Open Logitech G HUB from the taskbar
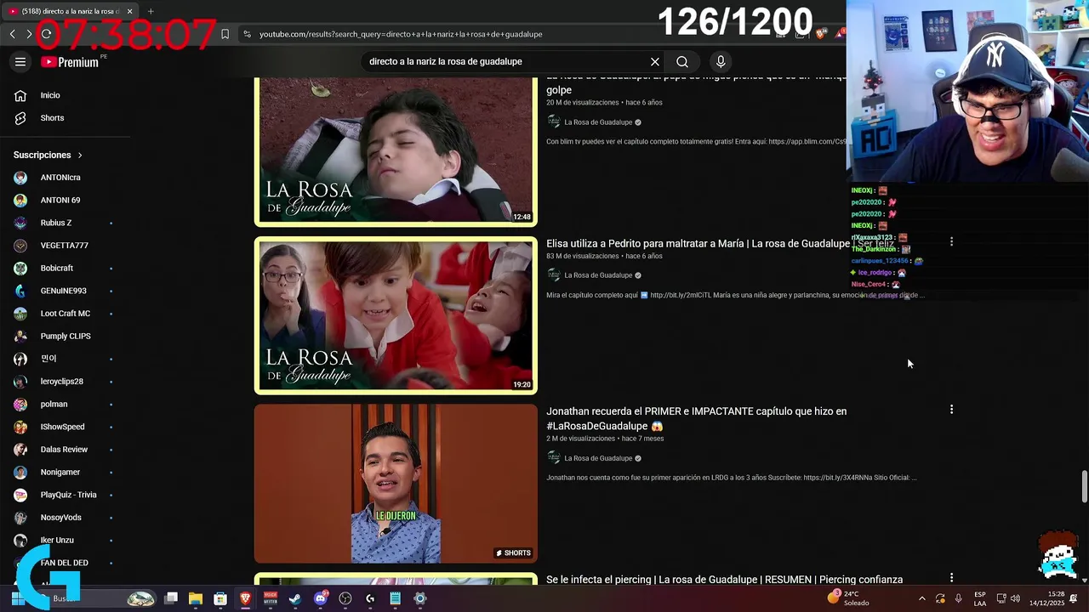Image resolution: width=1089 pixels, height=612 pixels. tap(370, 598)
